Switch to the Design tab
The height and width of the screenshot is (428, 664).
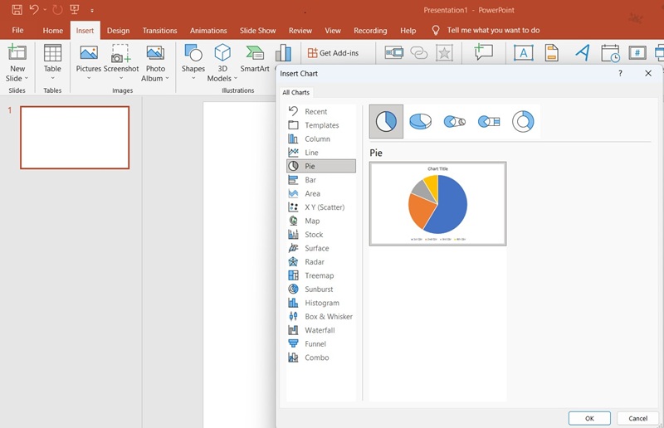point(118,31)
